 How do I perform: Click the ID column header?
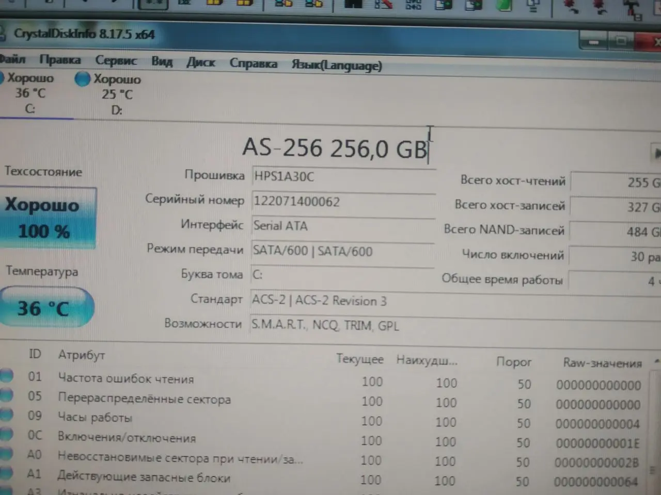35,354
